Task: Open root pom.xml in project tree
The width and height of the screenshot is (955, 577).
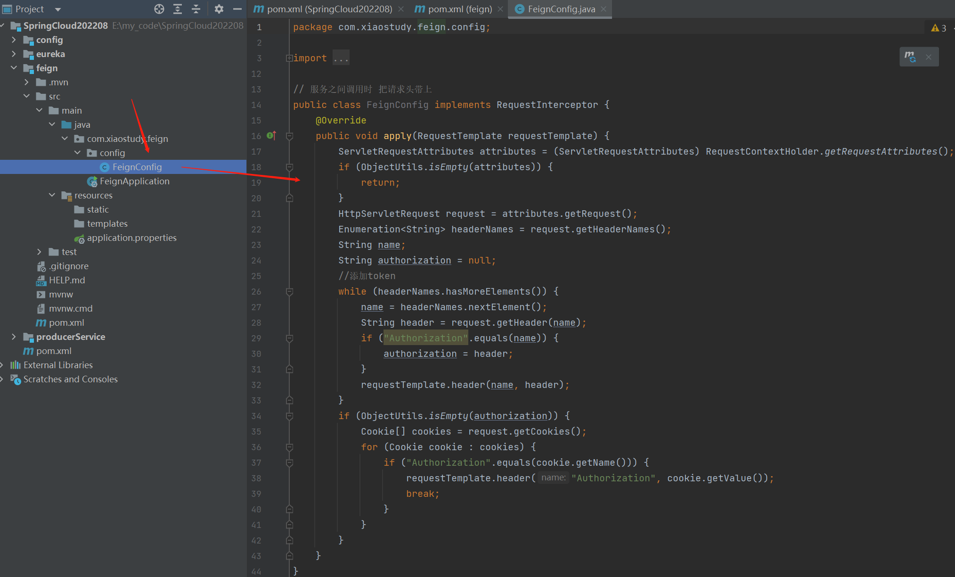Action: pyautogui.click(x=54, y=351)
